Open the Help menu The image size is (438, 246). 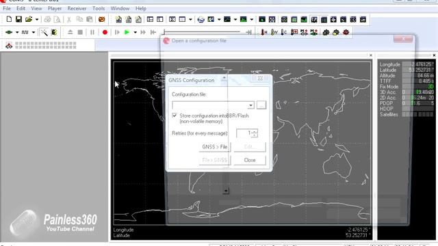tap(141, 8)
